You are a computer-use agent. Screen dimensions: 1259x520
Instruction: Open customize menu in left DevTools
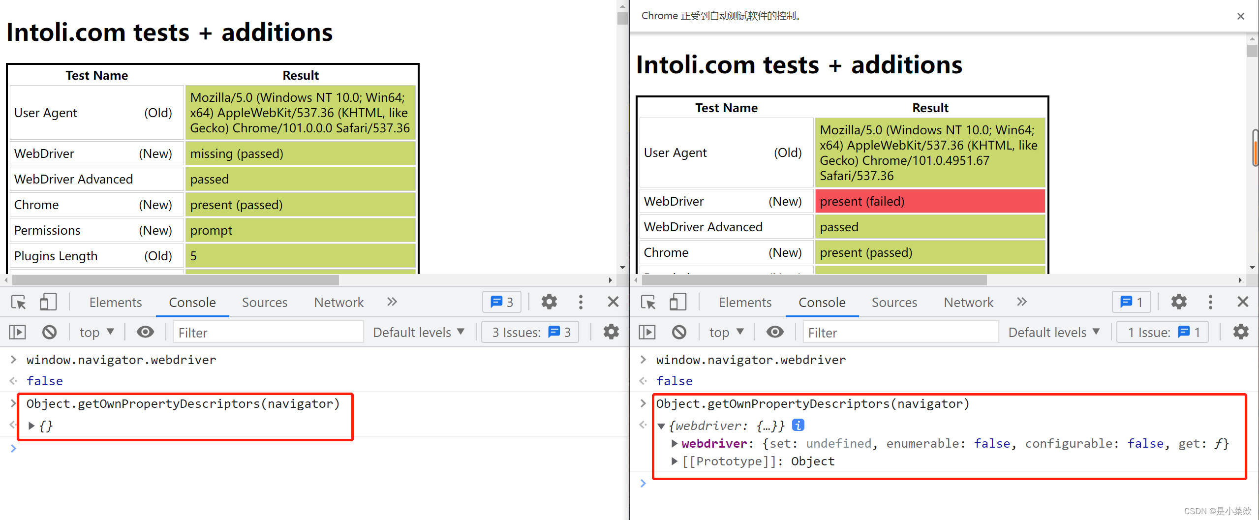click(x=581, y=302)
